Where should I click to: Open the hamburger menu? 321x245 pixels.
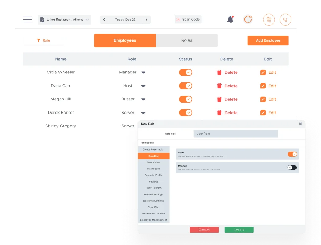[x=27, y=20]
